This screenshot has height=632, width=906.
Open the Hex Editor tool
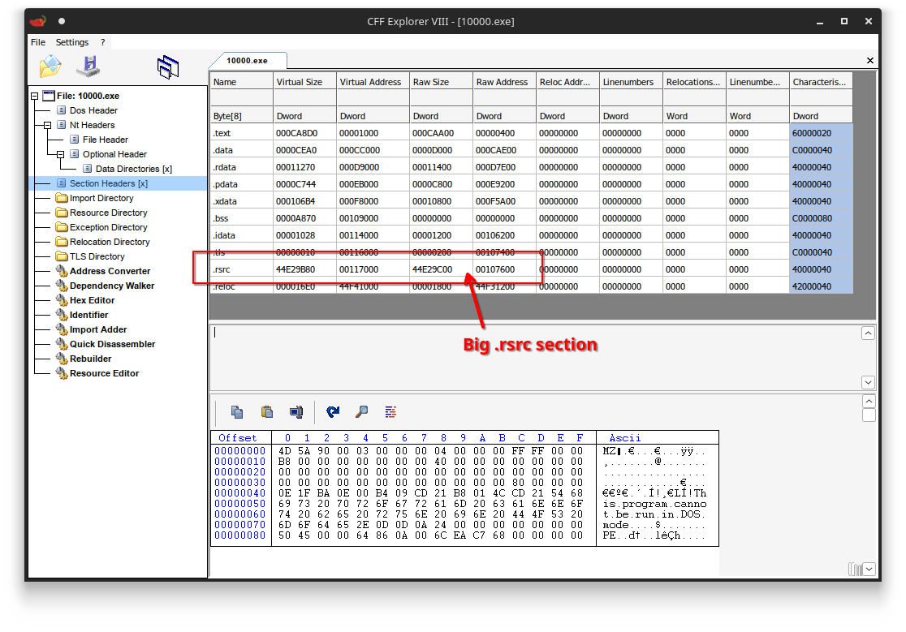coord(92,300)
